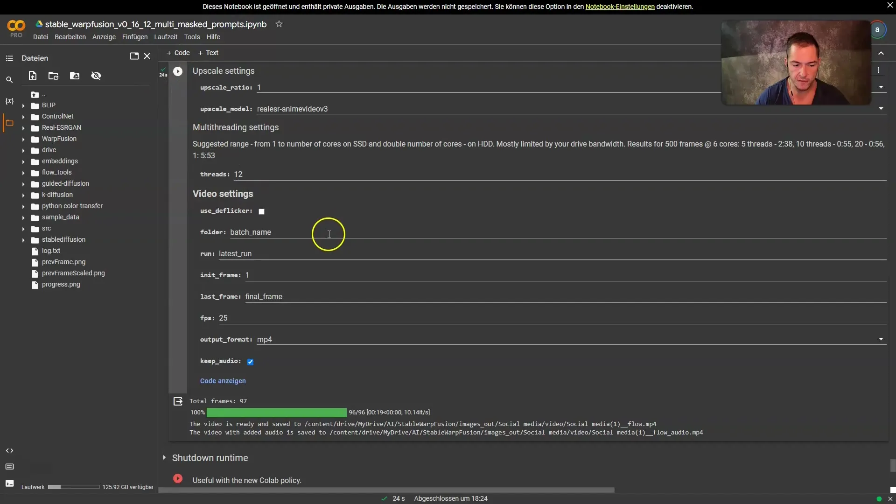The width and height of the screenshot is (896, 504).
Task: Open the upscale_model dropdown
Action: (x=571, y=109)
